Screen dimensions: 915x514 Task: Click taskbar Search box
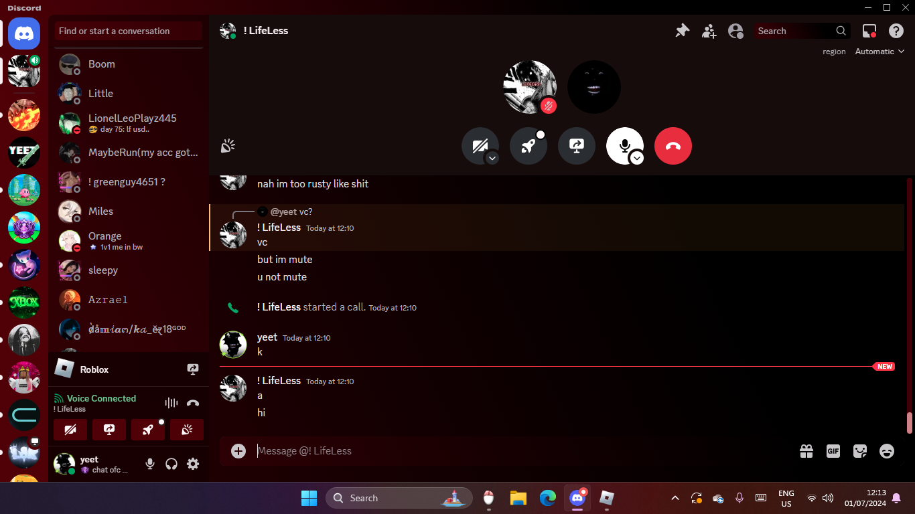coord(399,498)
